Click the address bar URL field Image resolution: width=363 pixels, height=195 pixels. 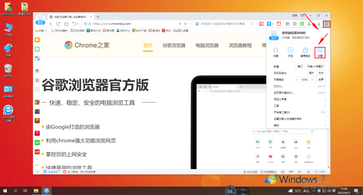[x=134, y=24]
